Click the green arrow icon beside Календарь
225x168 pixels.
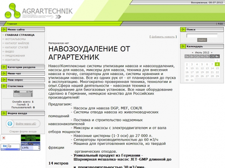(x=183, y=46)
